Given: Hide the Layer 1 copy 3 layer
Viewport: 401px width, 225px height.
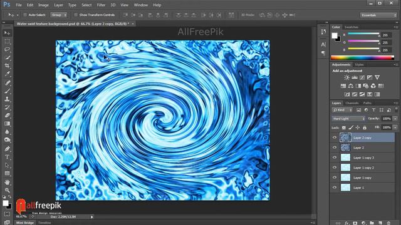Looking at the screenshot, I should (x=335, y=157).
